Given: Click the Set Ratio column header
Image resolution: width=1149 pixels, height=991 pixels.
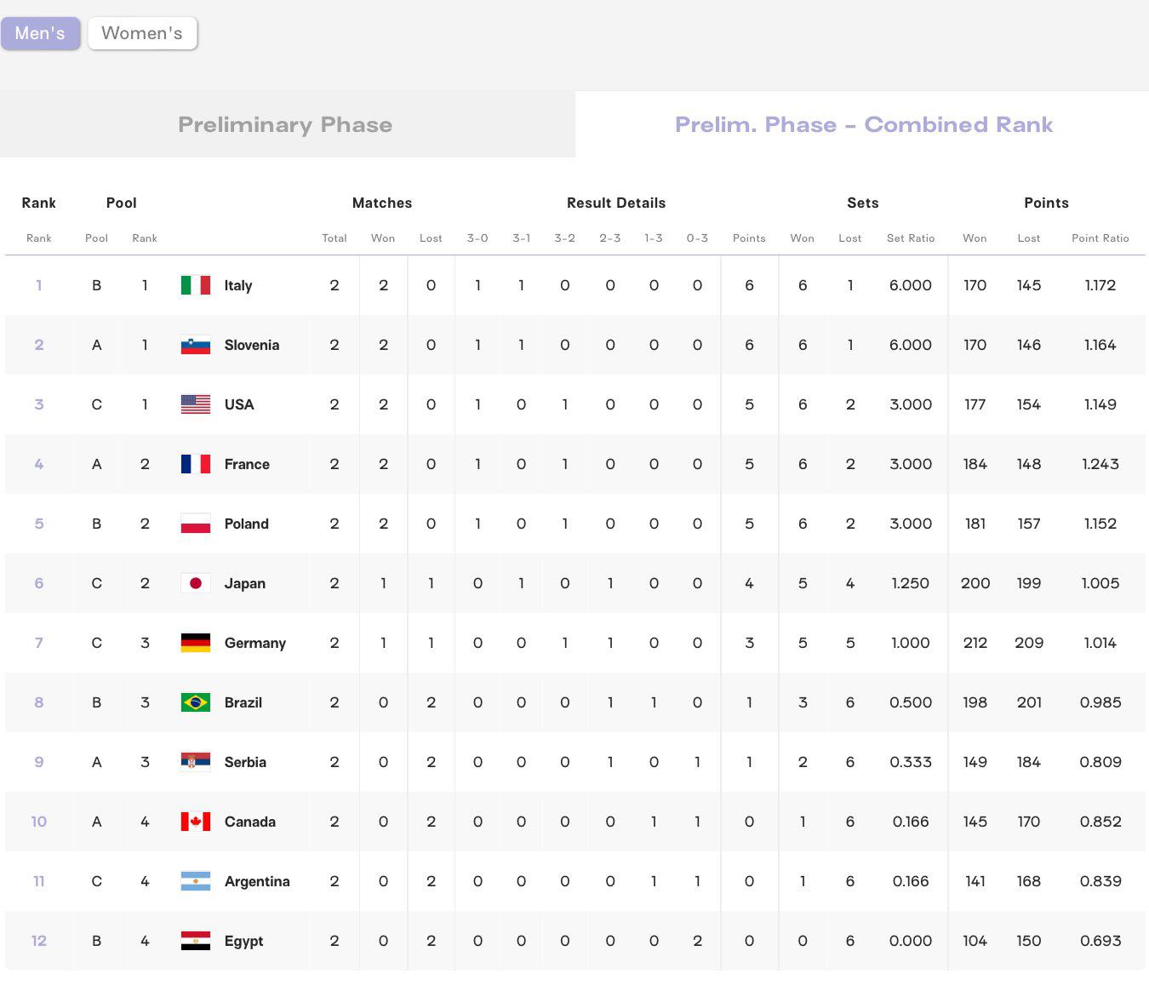Looking at the screenshot, I should (x=911, y=238).
